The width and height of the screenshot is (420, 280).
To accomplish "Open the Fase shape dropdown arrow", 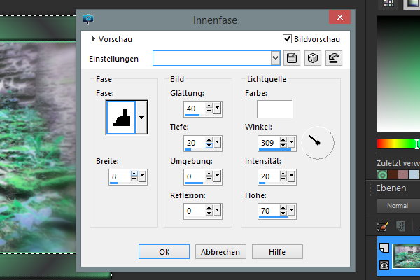I will [x=142, y=117].
